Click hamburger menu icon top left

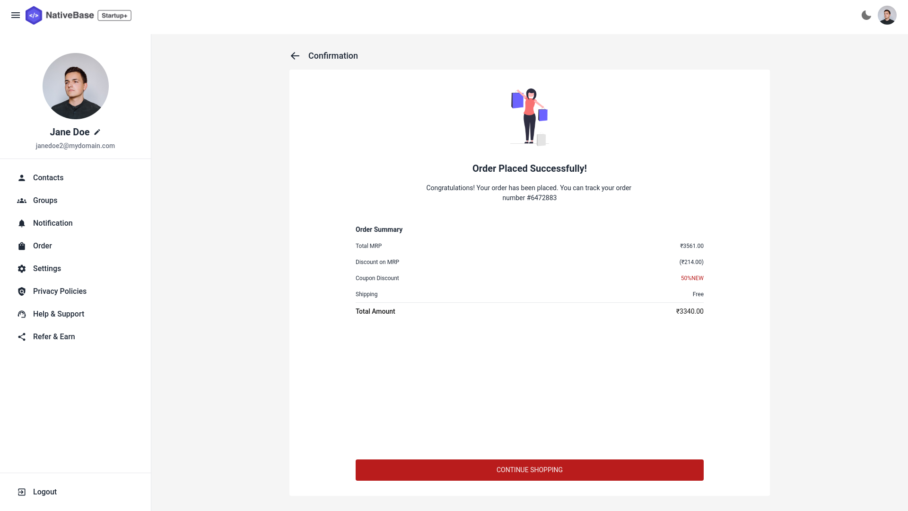point(16,15)
